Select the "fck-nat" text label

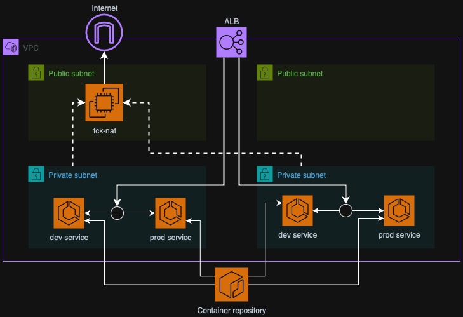point(104,130)
